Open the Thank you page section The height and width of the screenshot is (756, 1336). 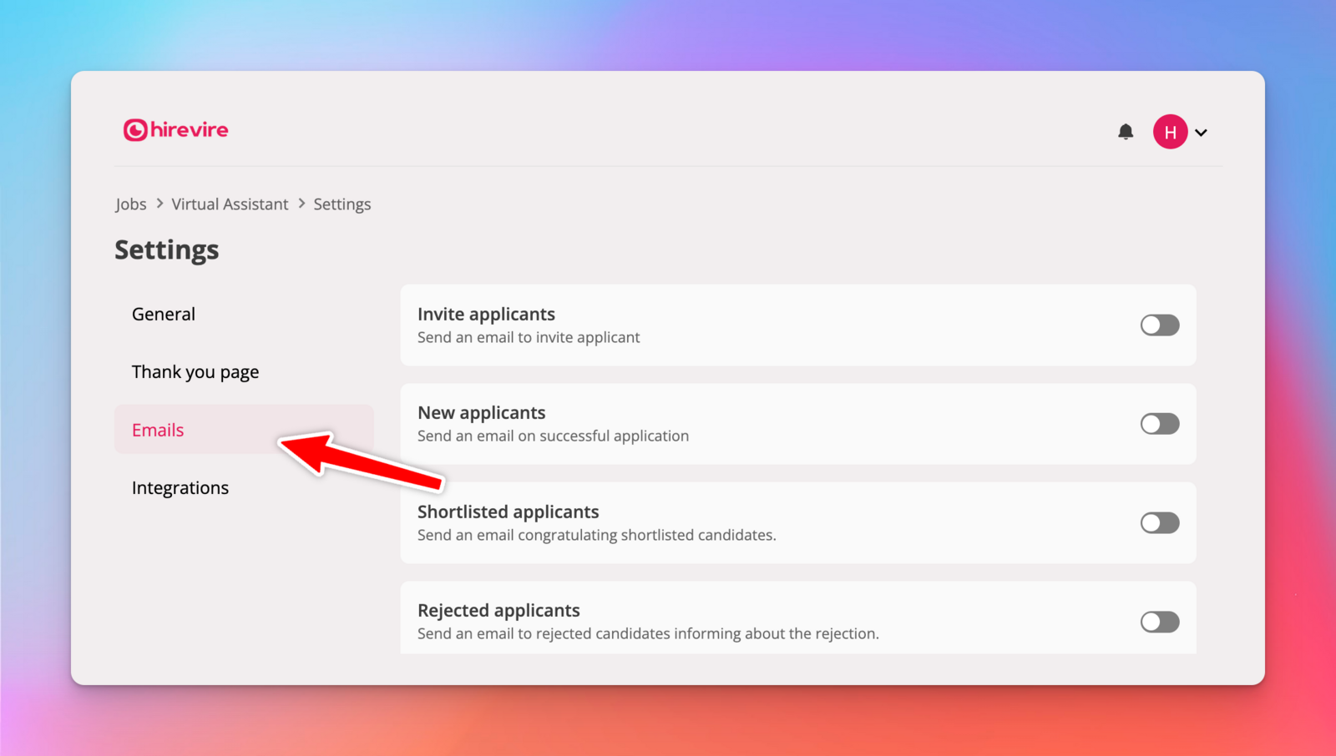pos(195,372)
